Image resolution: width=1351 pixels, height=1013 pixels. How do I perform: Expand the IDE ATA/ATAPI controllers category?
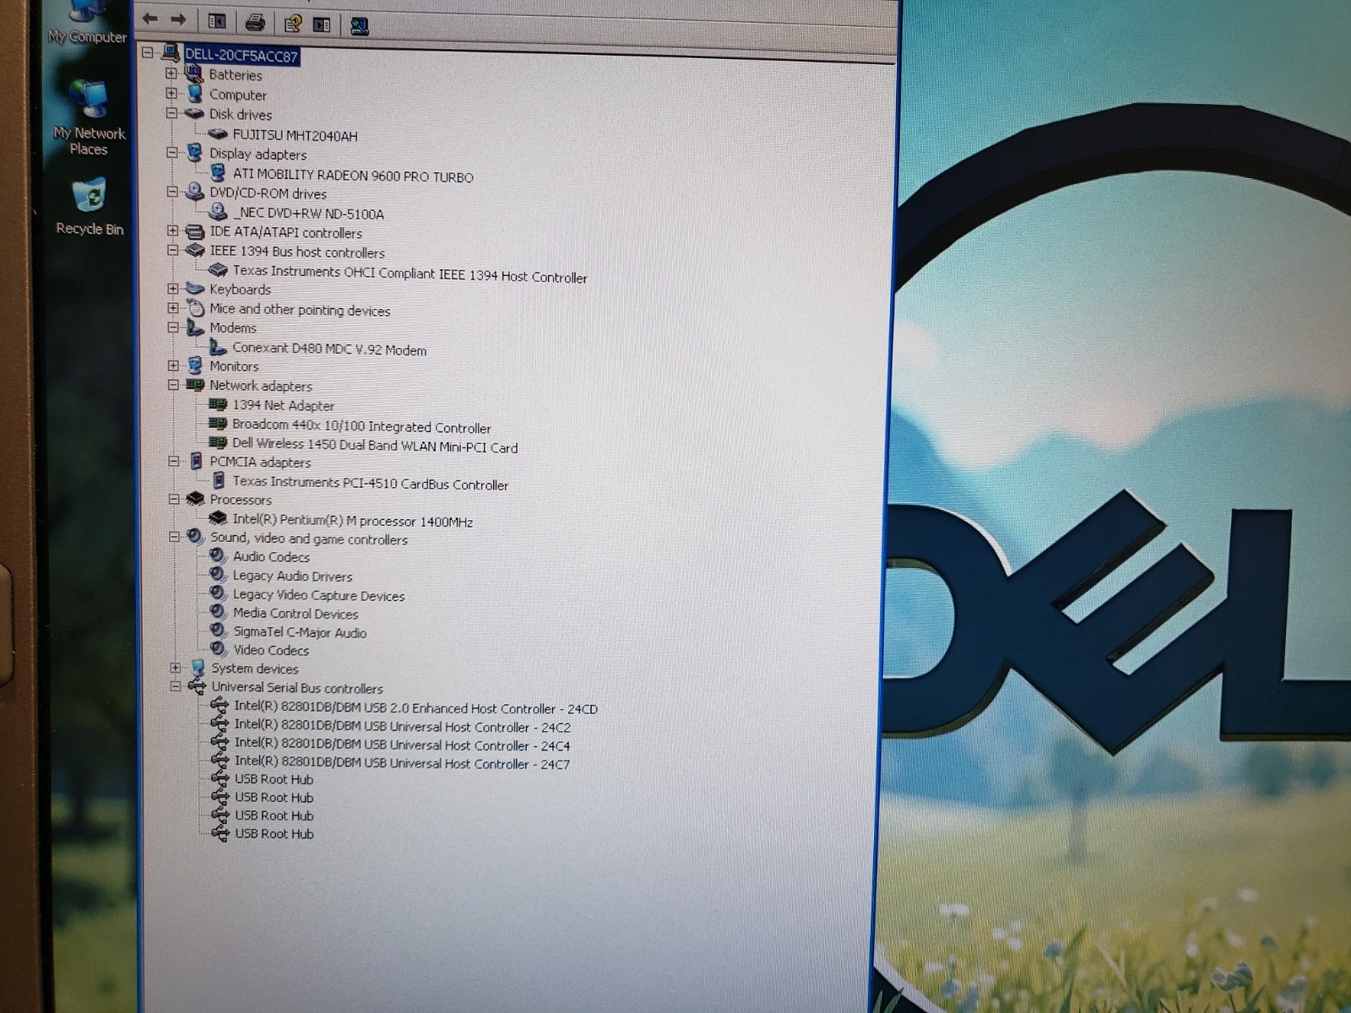[x=172, y=230]
